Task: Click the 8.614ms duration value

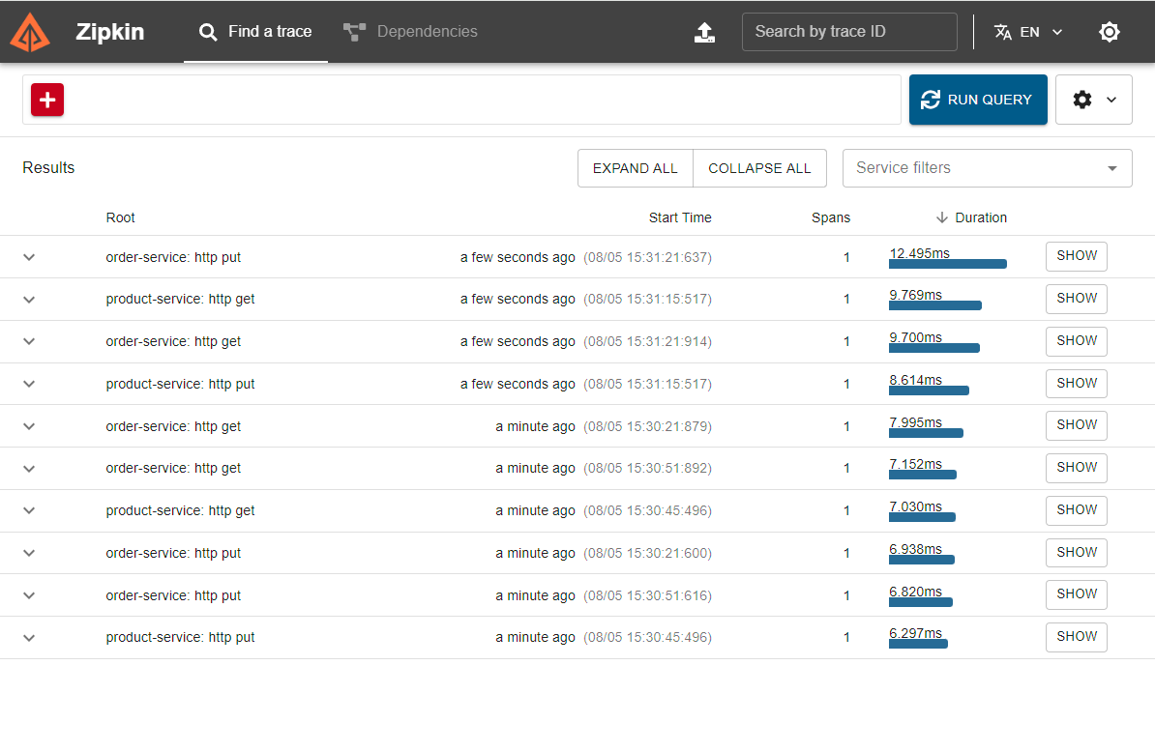Action: (x=916, y=380)
